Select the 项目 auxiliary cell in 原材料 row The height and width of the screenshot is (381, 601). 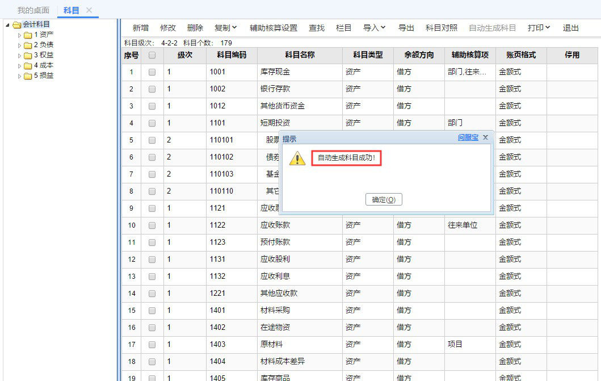470,345
